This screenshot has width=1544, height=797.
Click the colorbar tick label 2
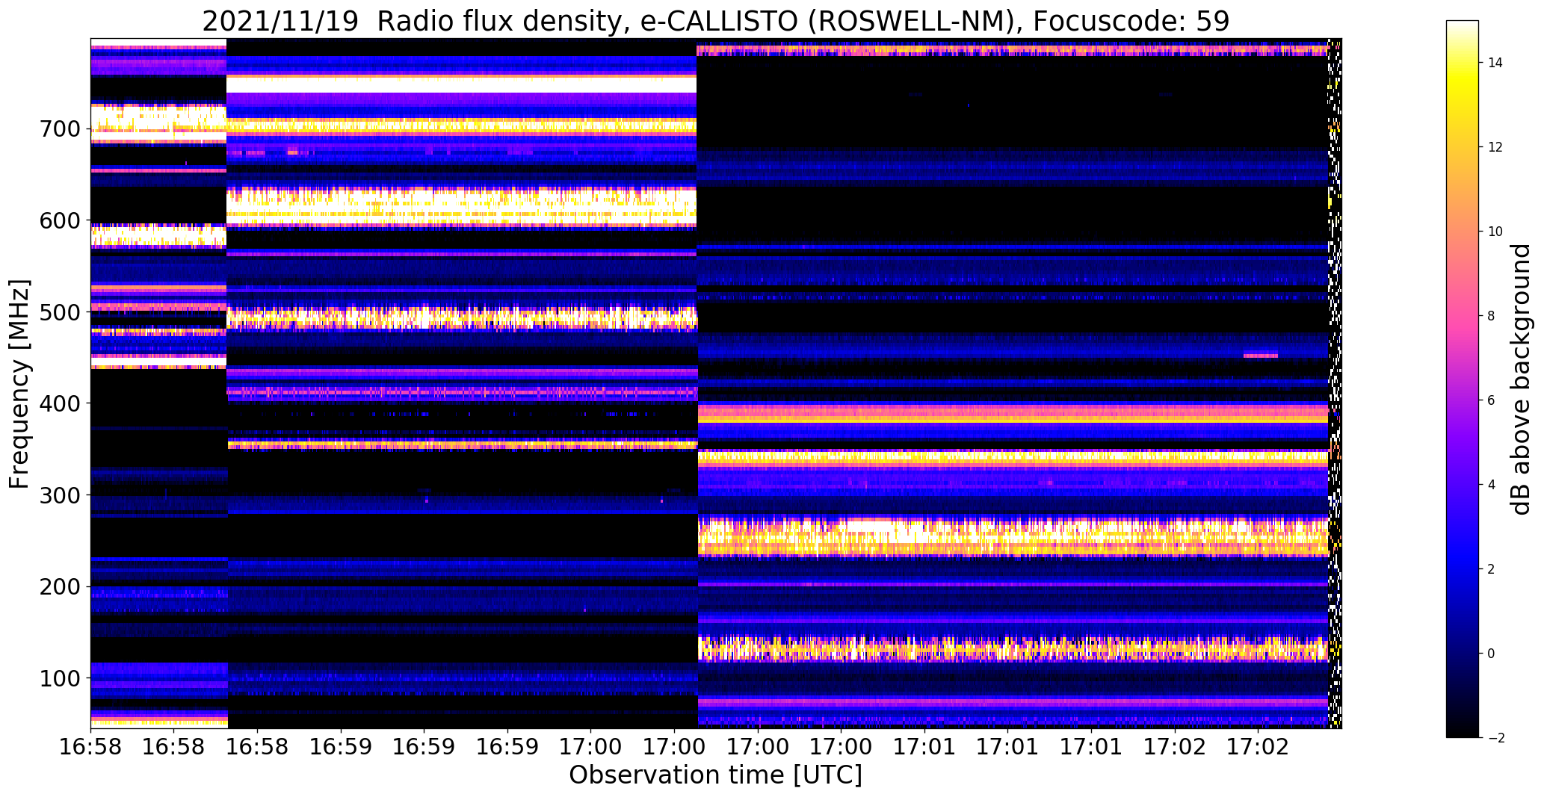coord(1492,569)
